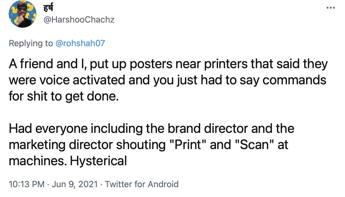Click the word "machines." in last line

click(x=38, y=161)
